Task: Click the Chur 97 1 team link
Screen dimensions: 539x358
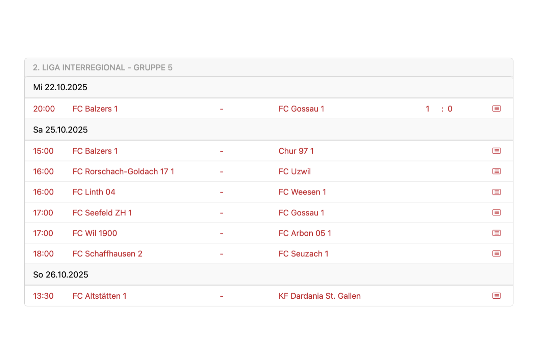Action: [x=296, y=151]
